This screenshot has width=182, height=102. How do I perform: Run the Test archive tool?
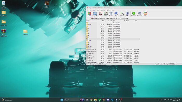click(101, 14)
